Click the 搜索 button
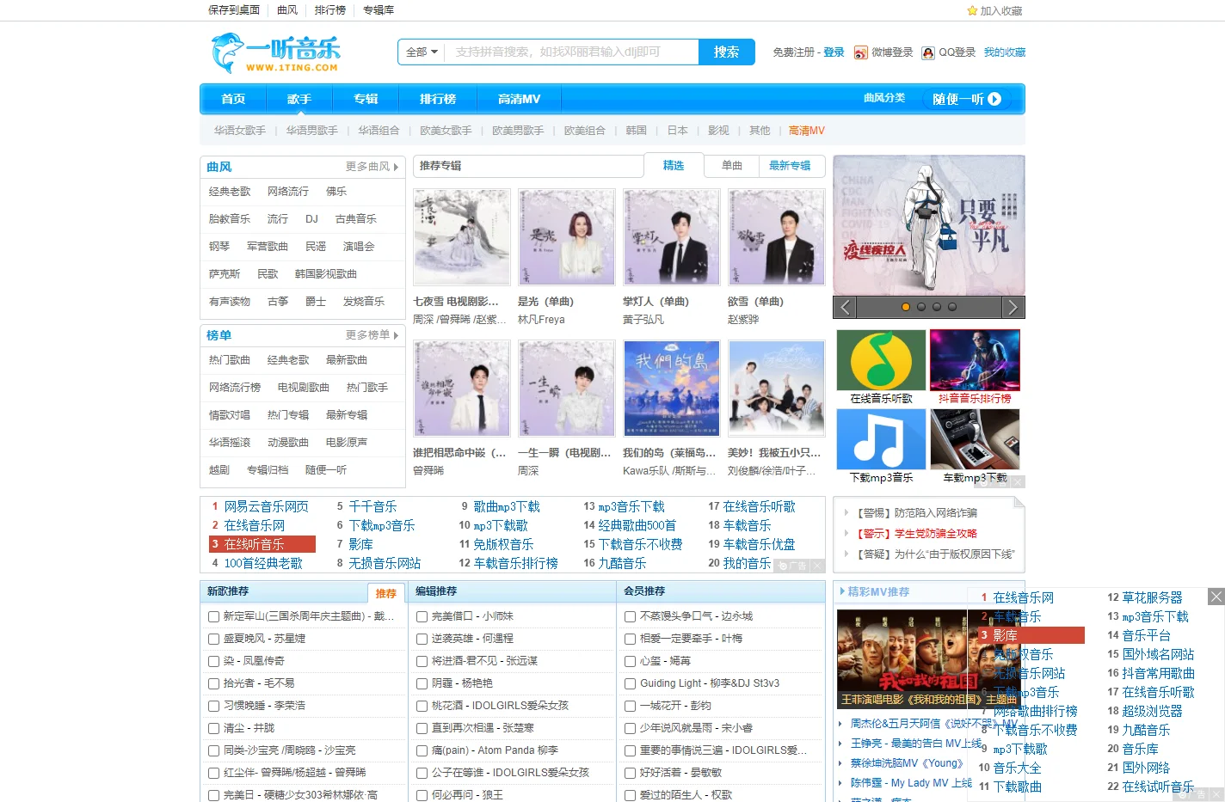The width and height of the screenshot is (1225, 802). pos(726,52)
